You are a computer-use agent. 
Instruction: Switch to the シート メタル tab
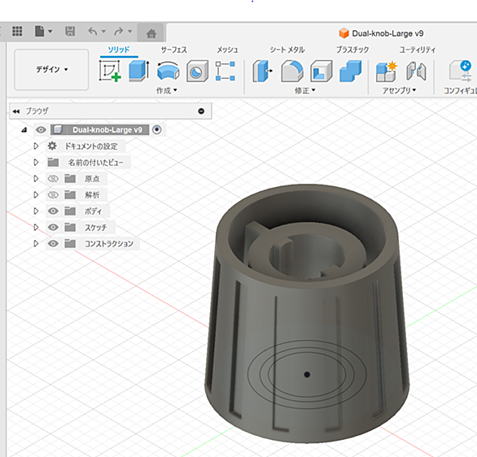pos(287,50)
